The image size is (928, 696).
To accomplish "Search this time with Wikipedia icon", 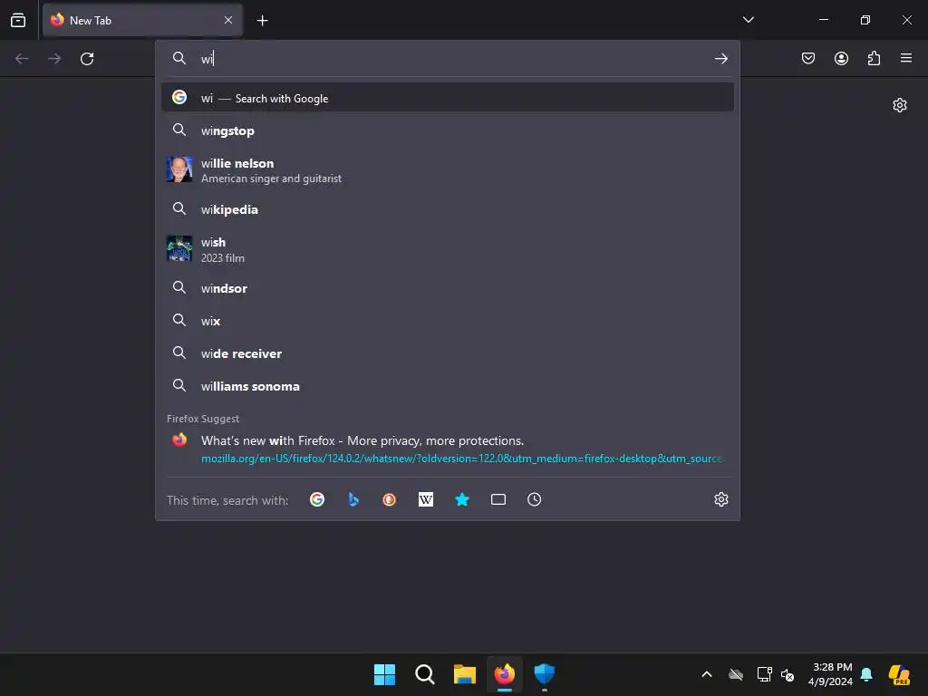I will click(426, 499).
